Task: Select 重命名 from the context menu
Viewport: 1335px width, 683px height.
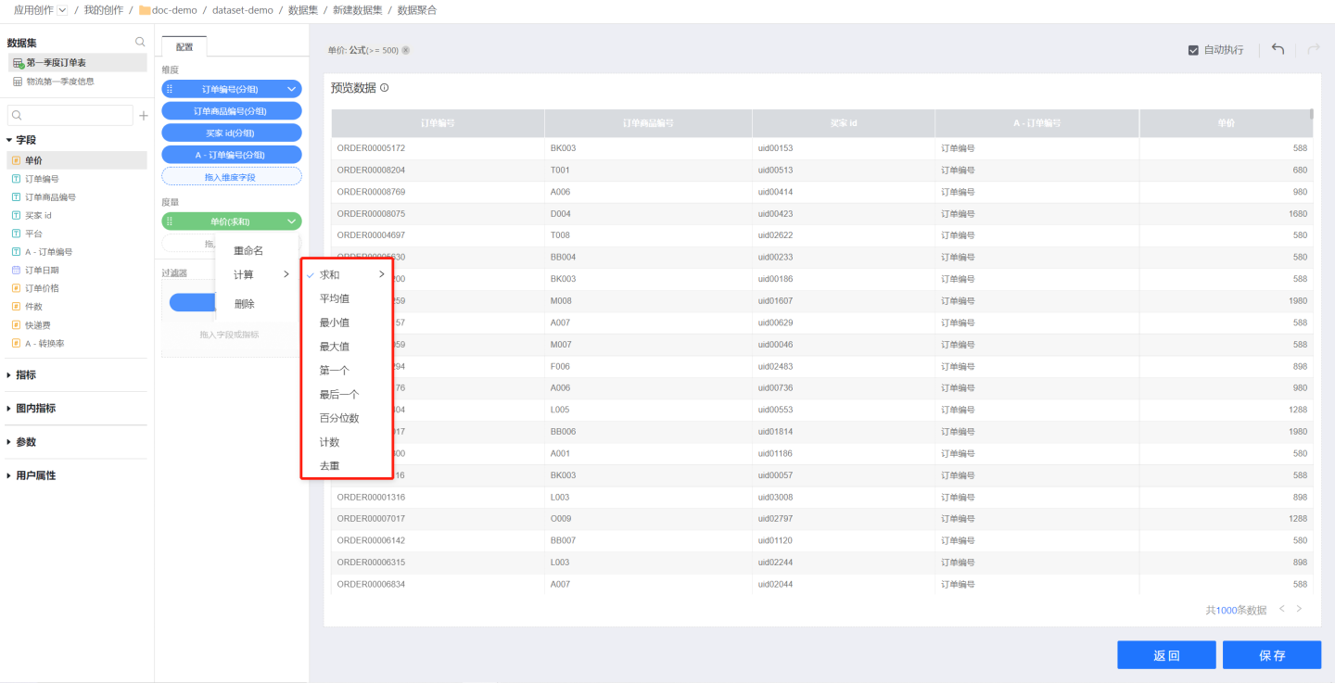Action: [x=248, y=250]
